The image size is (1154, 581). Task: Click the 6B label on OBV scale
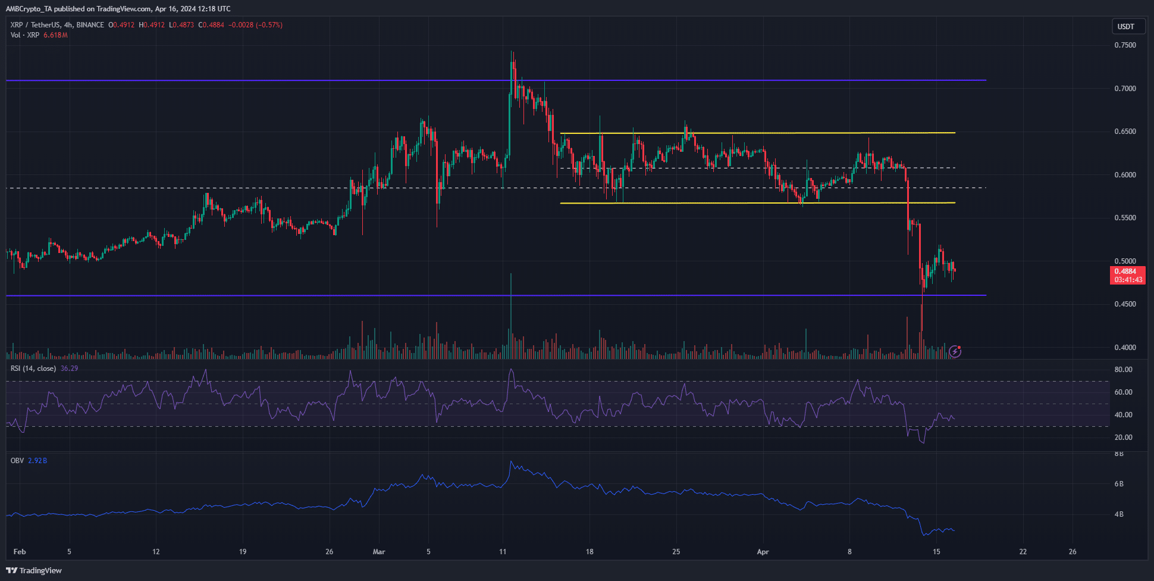(1119, 485)
